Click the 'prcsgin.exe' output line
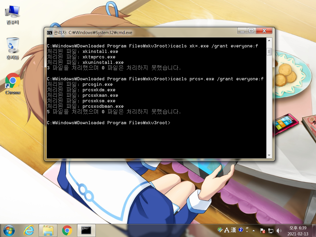The height and width of the screenshot is (237, 316). point(80,84)
